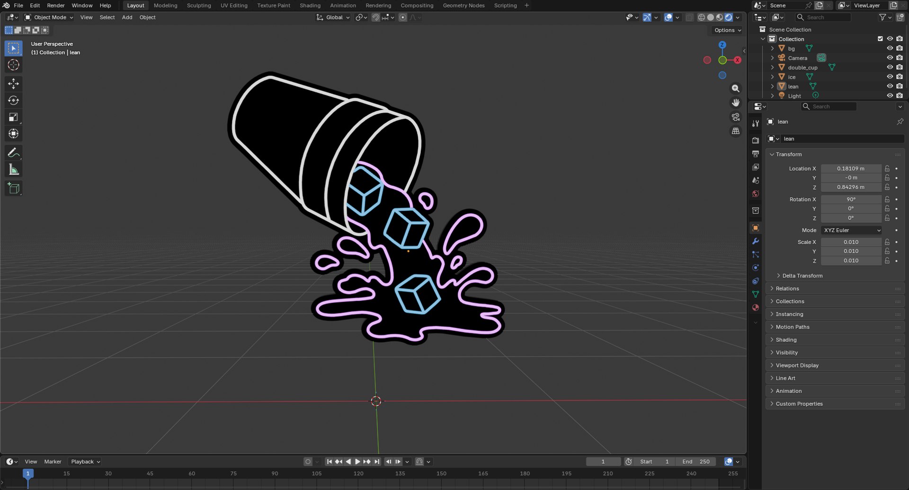909x490 pixels.
Task: Activate the Move tool
Action: tap(13, 84)
